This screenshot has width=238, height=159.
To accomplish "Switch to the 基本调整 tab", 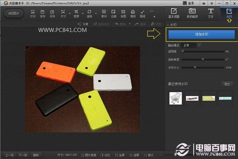I will coord(174,14).
